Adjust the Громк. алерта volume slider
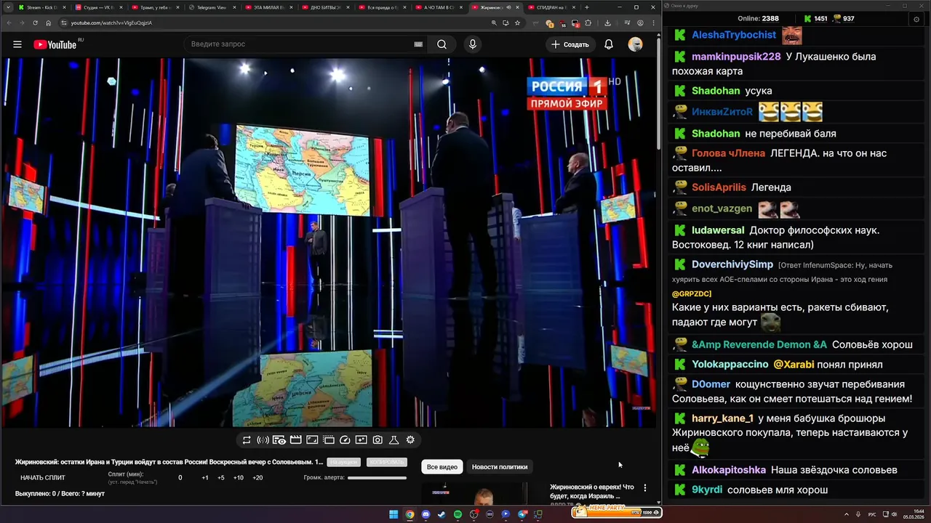 tap(377, 478)
